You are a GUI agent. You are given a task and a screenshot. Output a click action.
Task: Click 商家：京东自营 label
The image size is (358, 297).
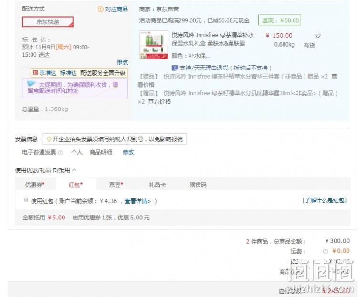(159, 10)
